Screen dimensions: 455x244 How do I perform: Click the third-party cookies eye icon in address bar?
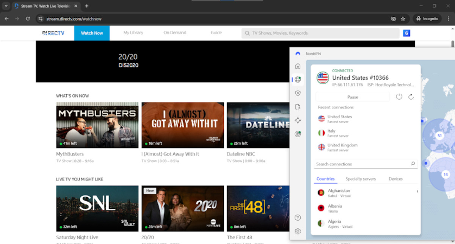point(393,19)
